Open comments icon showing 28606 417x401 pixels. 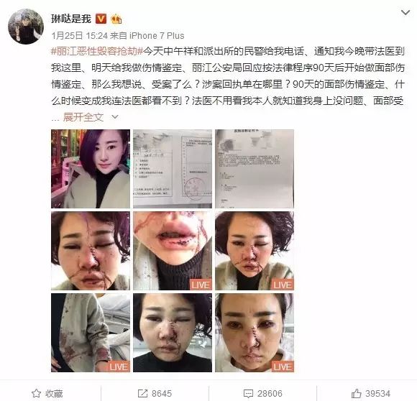point(248,394)
